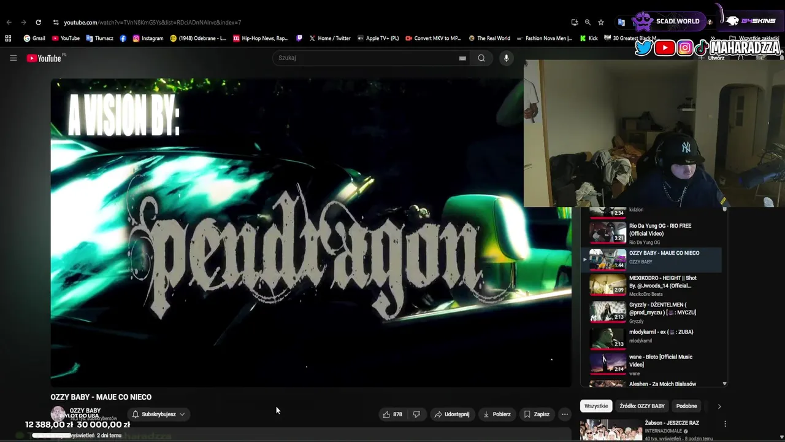Click the Udostępnij share button
The height and width of the screenshot is (442, 785).
[x=451, y=414]
